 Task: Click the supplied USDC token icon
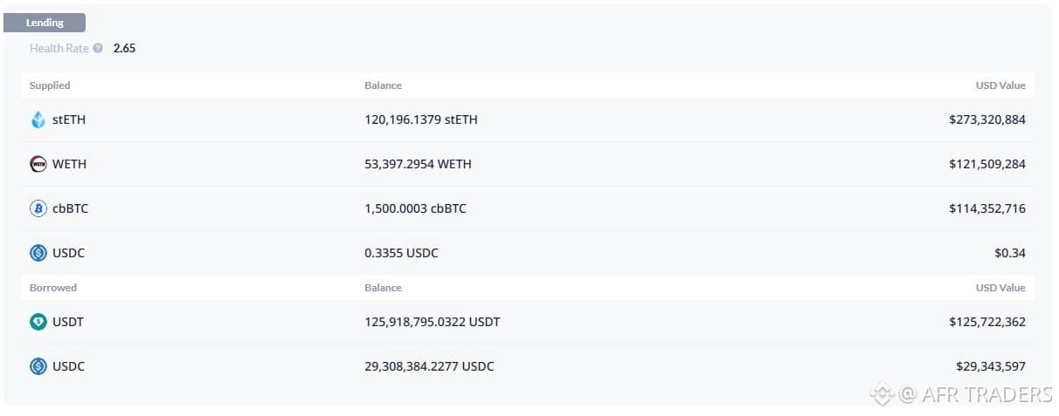[x=38, y=253]
